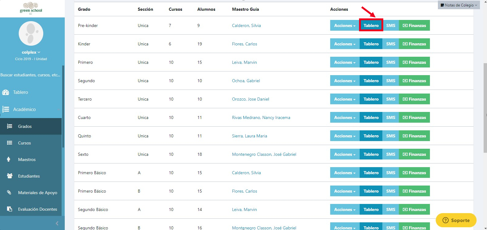487x230 pixels.
Task: Open teacher link Sierra, Laura Maria
Action: (x=249, y=136)
